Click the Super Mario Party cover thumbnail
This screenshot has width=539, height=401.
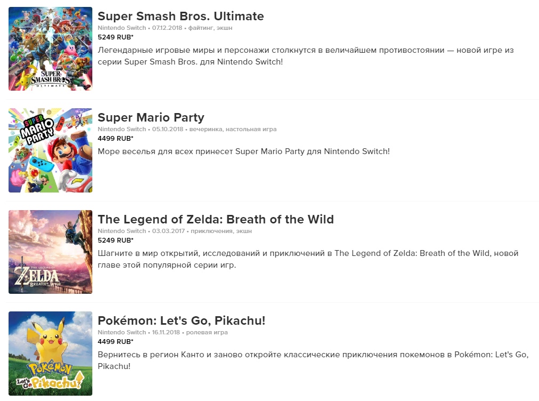tap(50, 150)
